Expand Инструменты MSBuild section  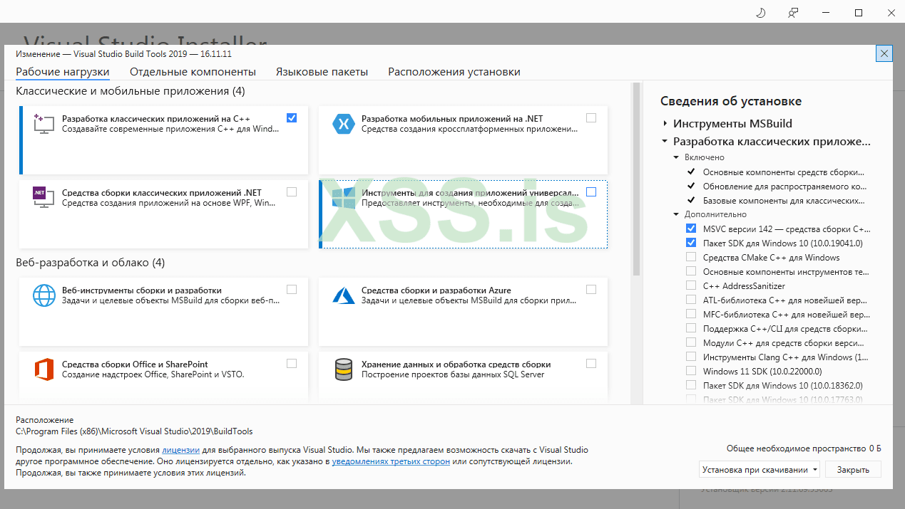pos(665,123)
